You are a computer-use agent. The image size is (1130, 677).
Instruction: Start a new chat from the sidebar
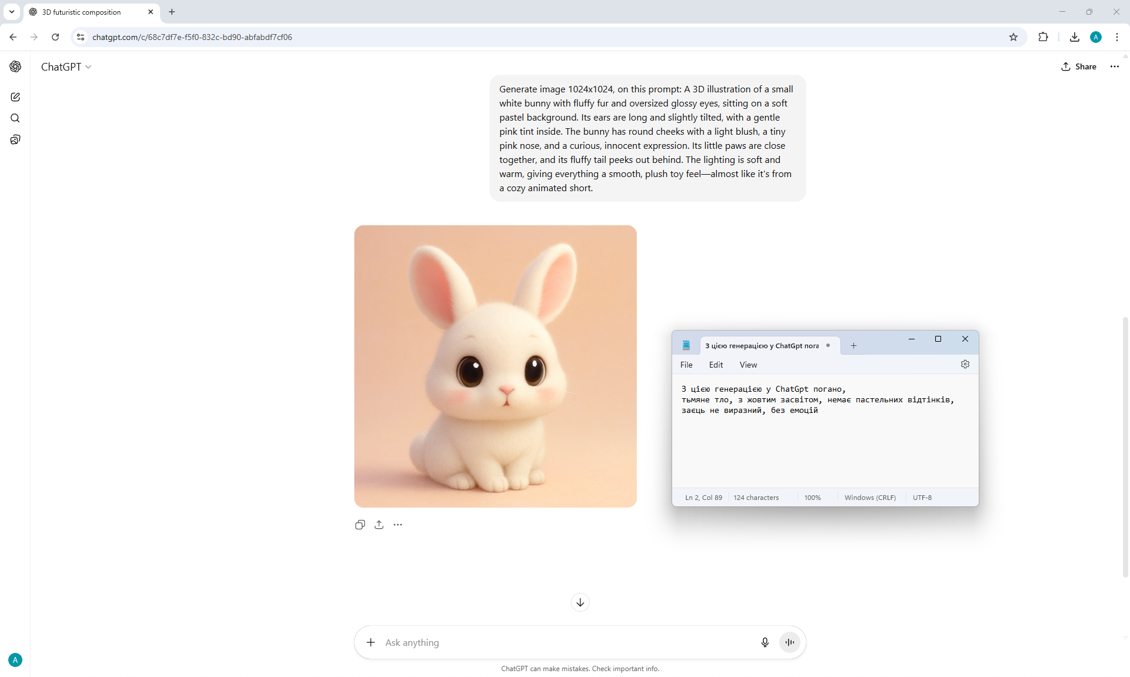pos(15,97)
